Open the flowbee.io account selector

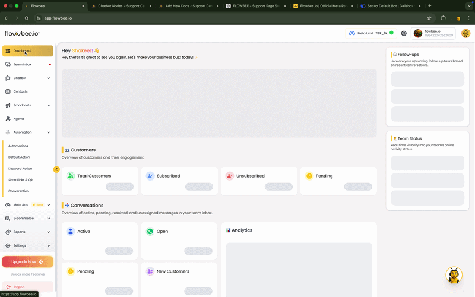pyautogui.click(x=433, y=33)
